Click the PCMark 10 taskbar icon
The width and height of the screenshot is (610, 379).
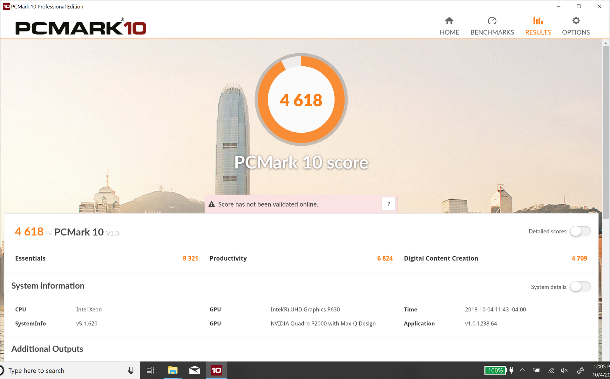(216, 370)
